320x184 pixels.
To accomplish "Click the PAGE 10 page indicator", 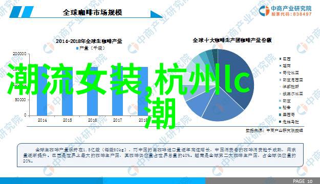I will pyautogui.click(x=303, y=181).
